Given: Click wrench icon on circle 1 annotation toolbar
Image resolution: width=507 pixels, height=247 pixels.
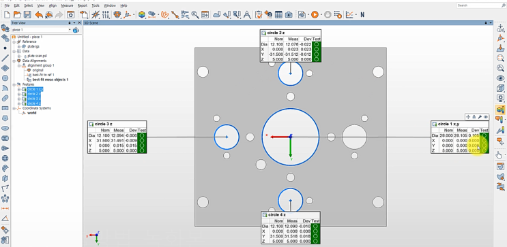Looking at the screenshot, I should click(x=480, y=117).
